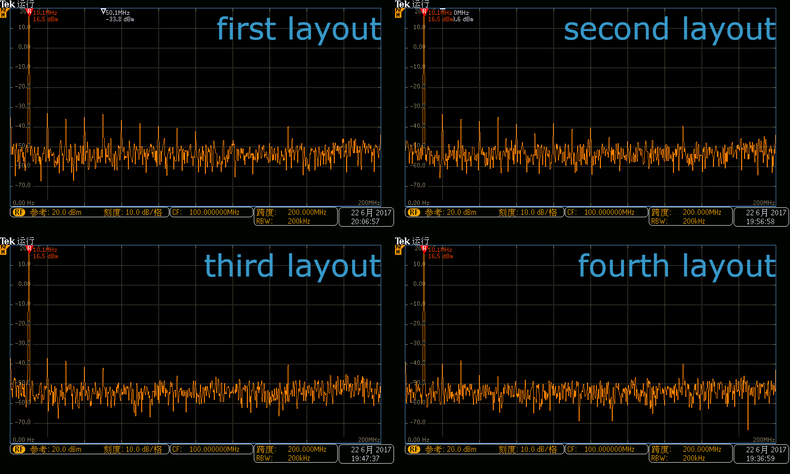
Task: Click Tek 运行 status in fourth layout
Action: [x=412, y=241]
